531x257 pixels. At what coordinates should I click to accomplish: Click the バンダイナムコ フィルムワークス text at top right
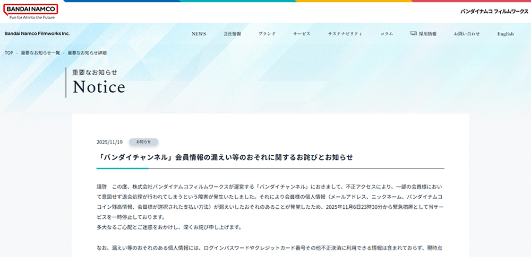(492, 11)
